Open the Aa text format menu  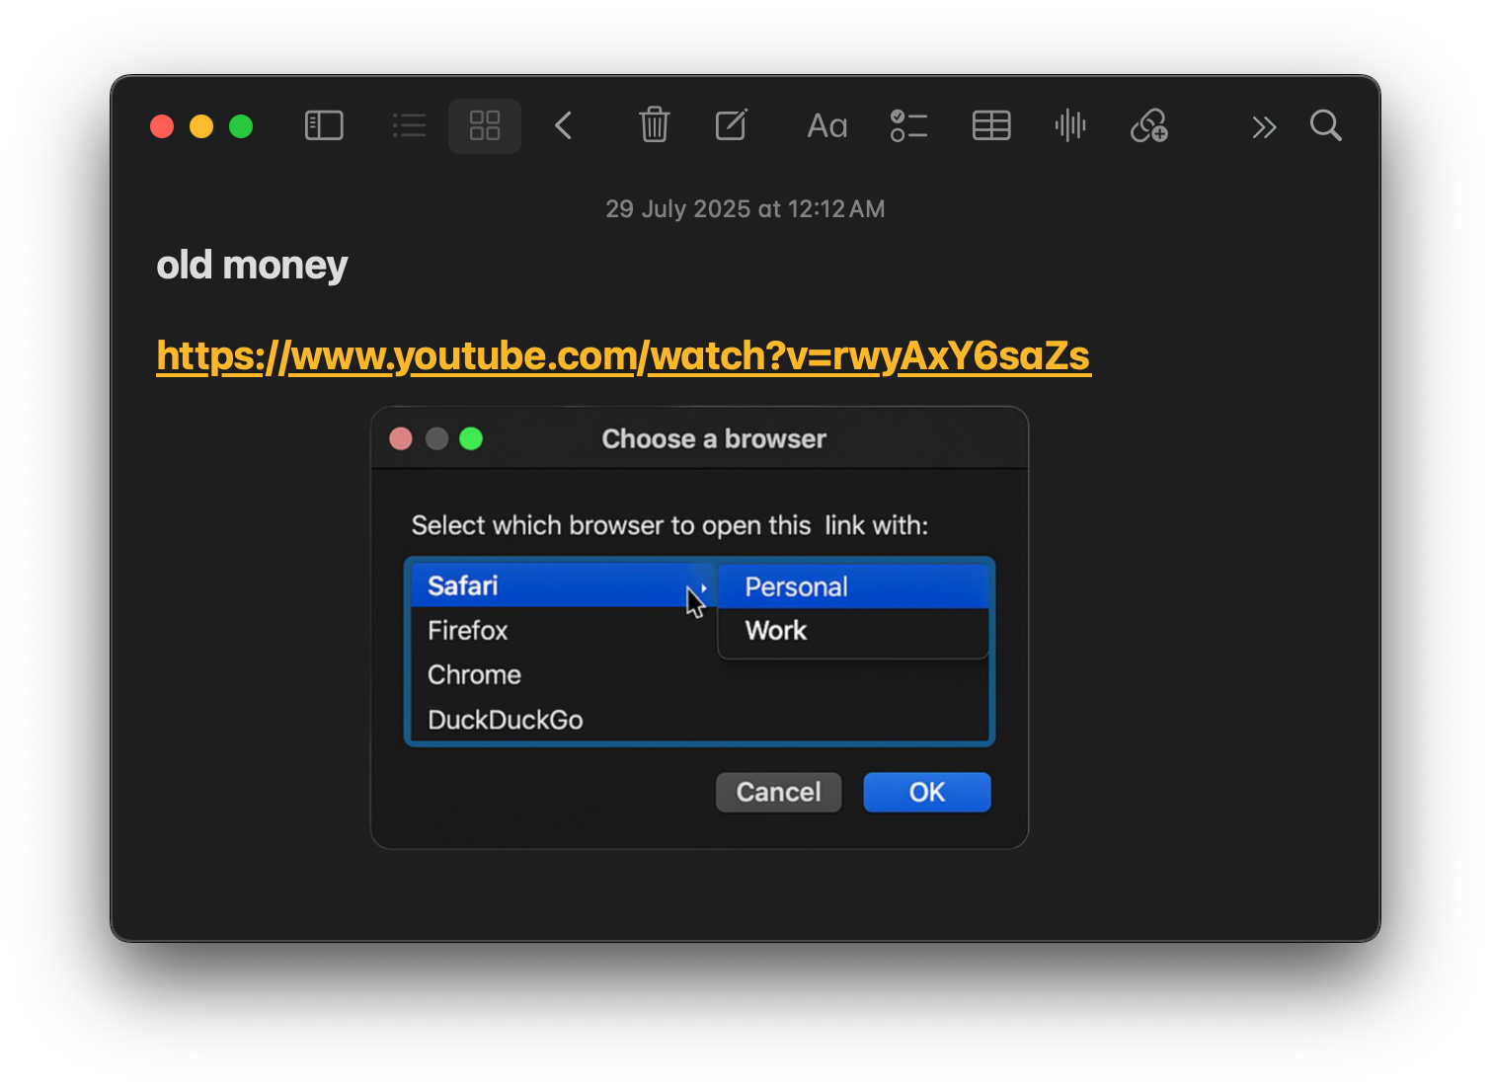pos(826,125)
